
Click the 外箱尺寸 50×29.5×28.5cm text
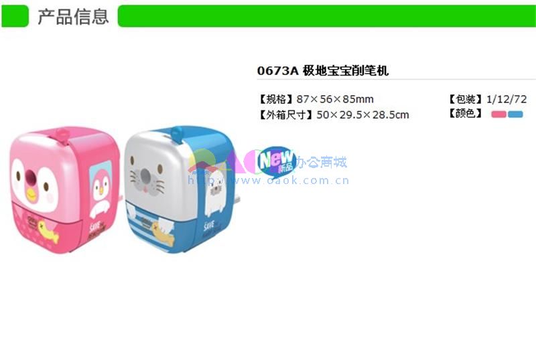pyautogui.click(x=333, y=114)
